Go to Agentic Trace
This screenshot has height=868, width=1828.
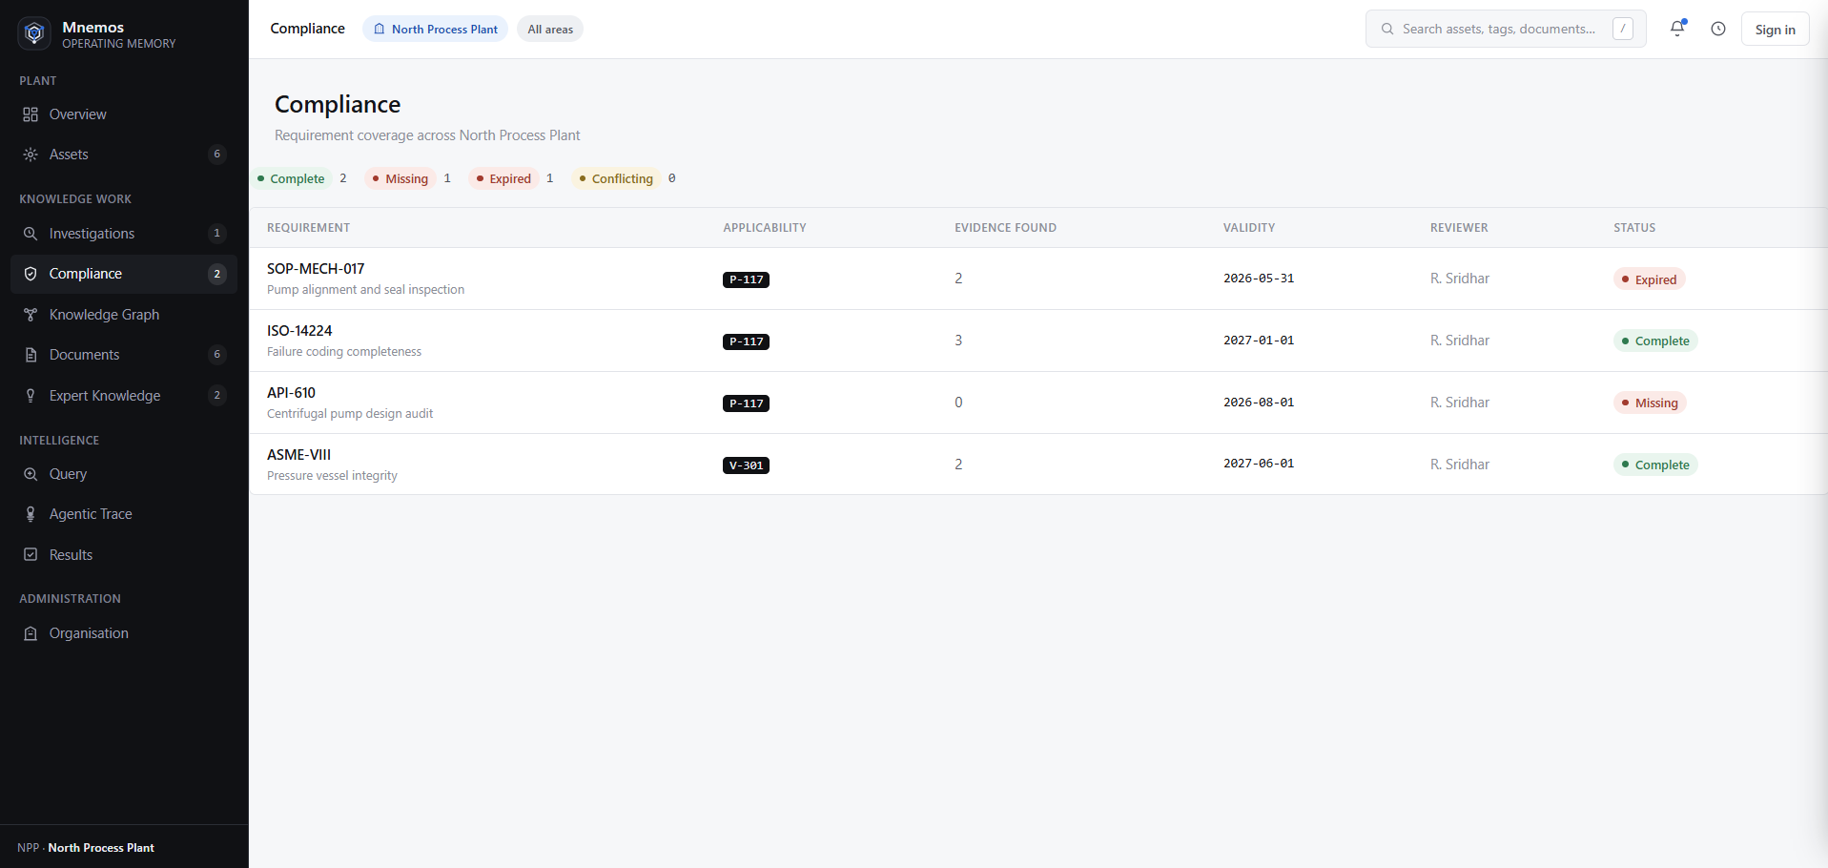[x=124, y=514]
